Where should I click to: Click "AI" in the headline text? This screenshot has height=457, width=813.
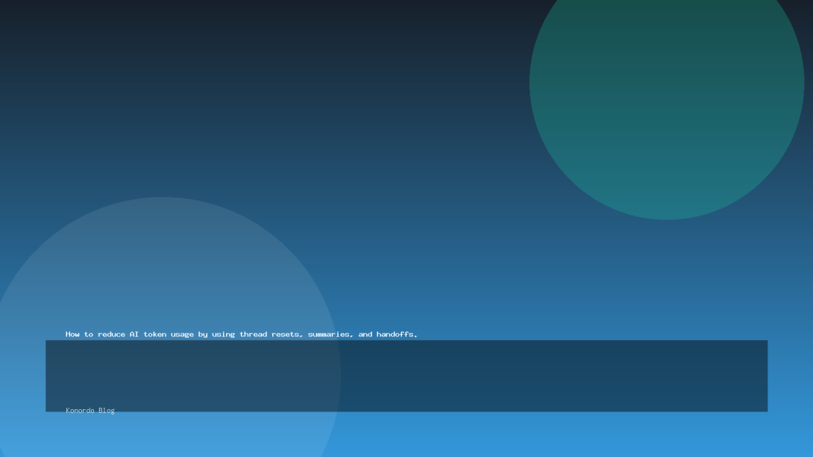(134, 334)
